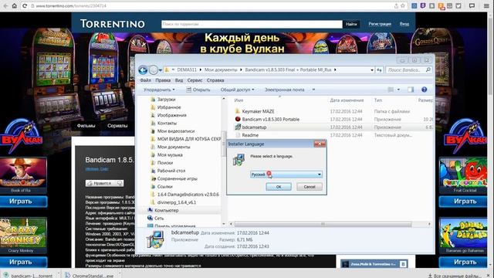Image resolution: width=494 pixels, height=278 pixels.
Task: Click the Открыть toolbar button
Action: click(198, 90)
